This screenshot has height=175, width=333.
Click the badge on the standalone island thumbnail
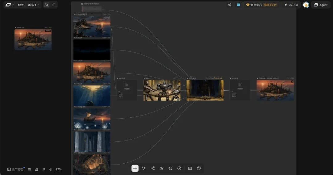coord(48,31)
